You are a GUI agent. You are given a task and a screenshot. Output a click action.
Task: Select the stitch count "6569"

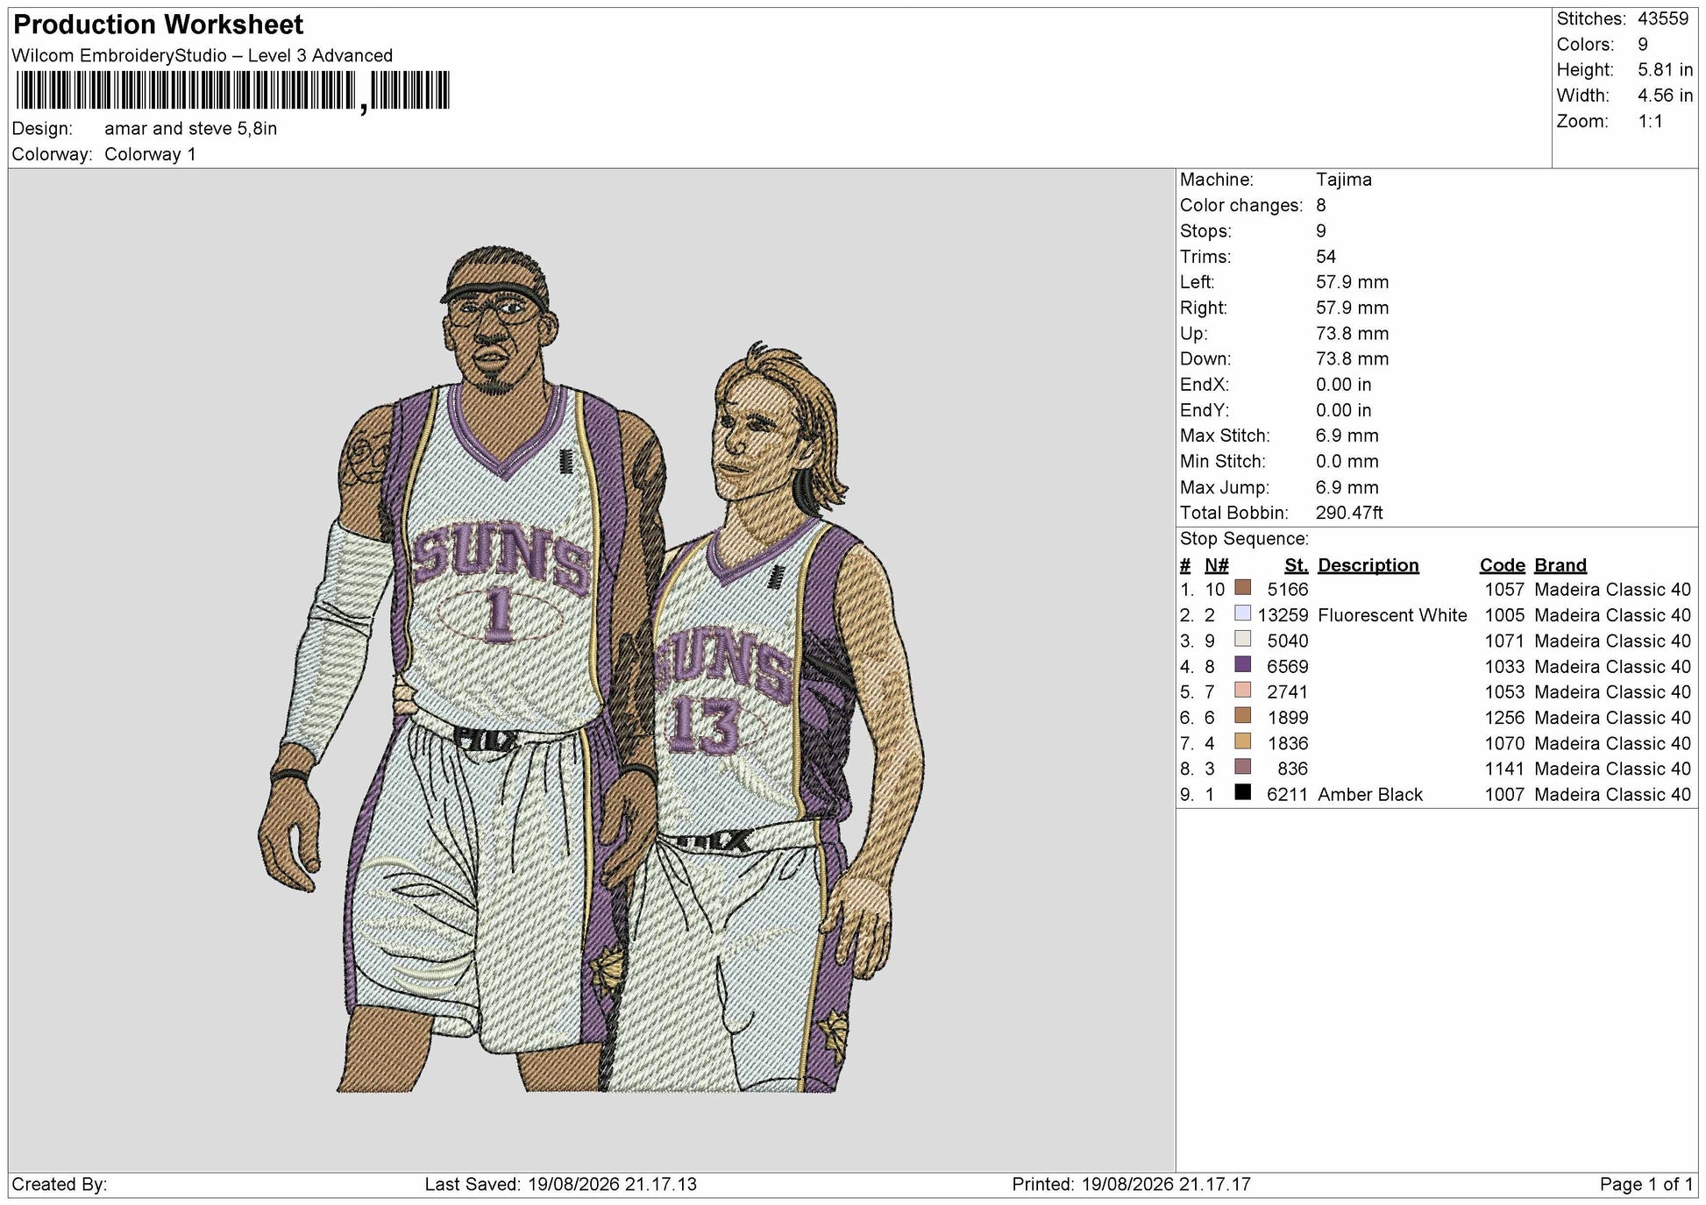(1288, 667)
